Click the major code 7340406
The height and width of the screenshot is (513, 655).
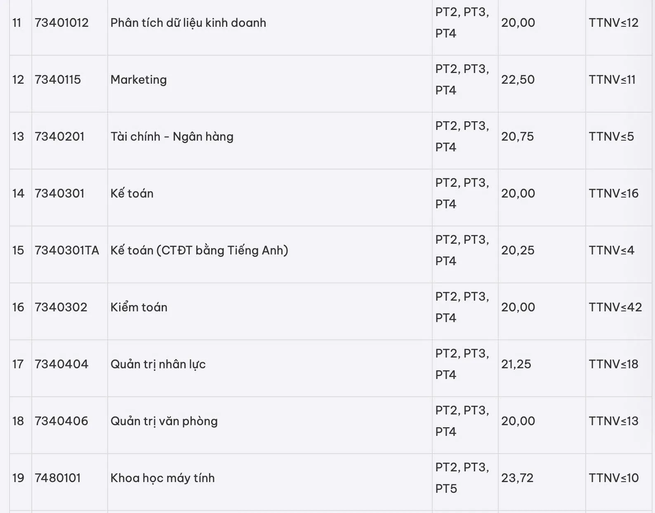click(61, 421)
